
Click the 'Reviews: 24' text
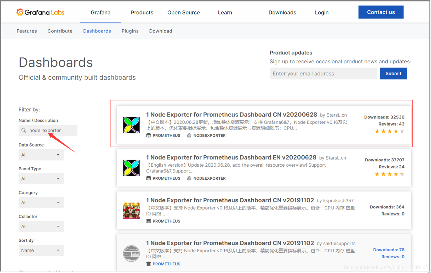[391, 167]
